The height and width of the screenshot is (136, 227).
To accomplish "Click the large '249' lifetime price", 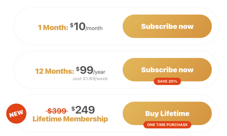I will (x=85, y=110).
